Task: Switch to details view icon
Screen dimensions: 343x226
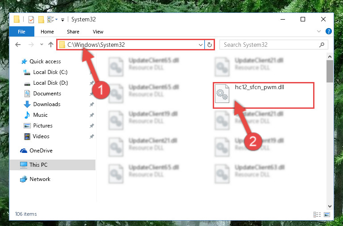Action: click(317, 215)
